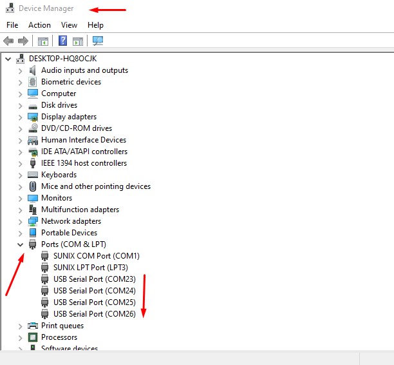Expand the Audio inputs and outputs node

click(x=21, y=71)
